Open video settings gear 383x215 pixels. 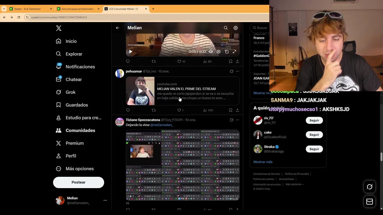pyautogui.click(x=218, y=52)
